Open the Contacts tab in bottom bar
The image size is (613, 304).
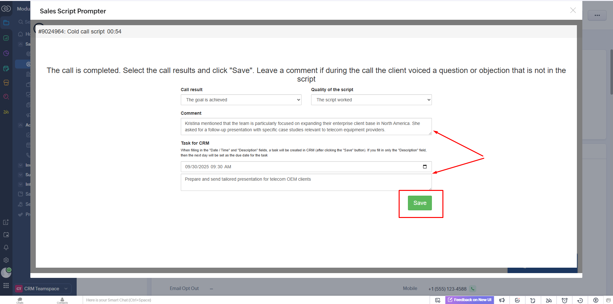pos(62,300)
